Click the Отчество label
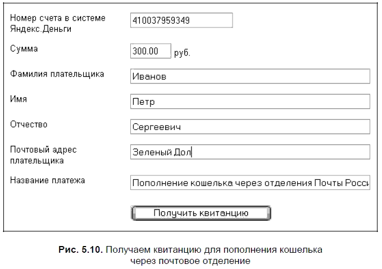 tap(29, 124)
